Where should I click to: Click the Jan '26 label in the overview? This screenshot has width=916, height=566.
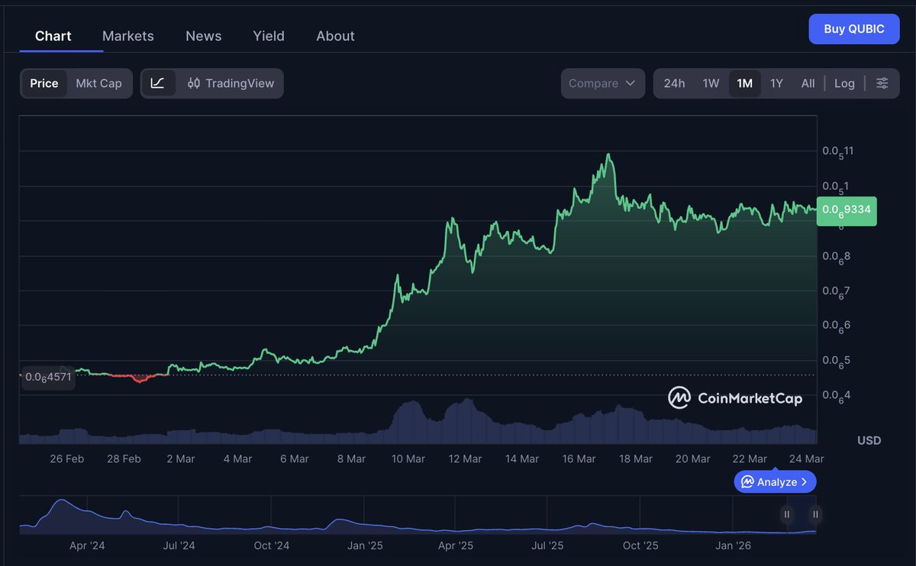click(733, 545)
